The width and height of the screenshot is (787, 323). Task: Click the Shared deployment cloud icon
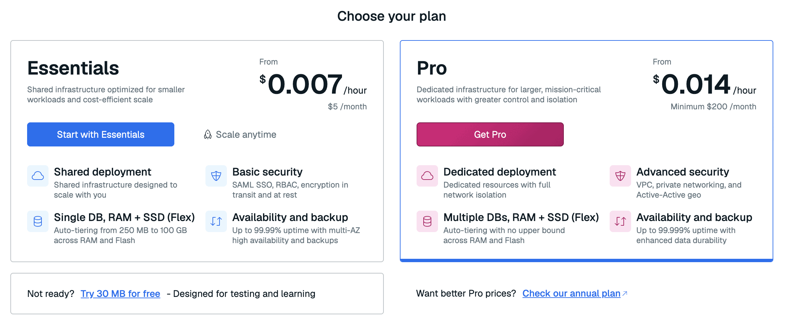point(38,176)
